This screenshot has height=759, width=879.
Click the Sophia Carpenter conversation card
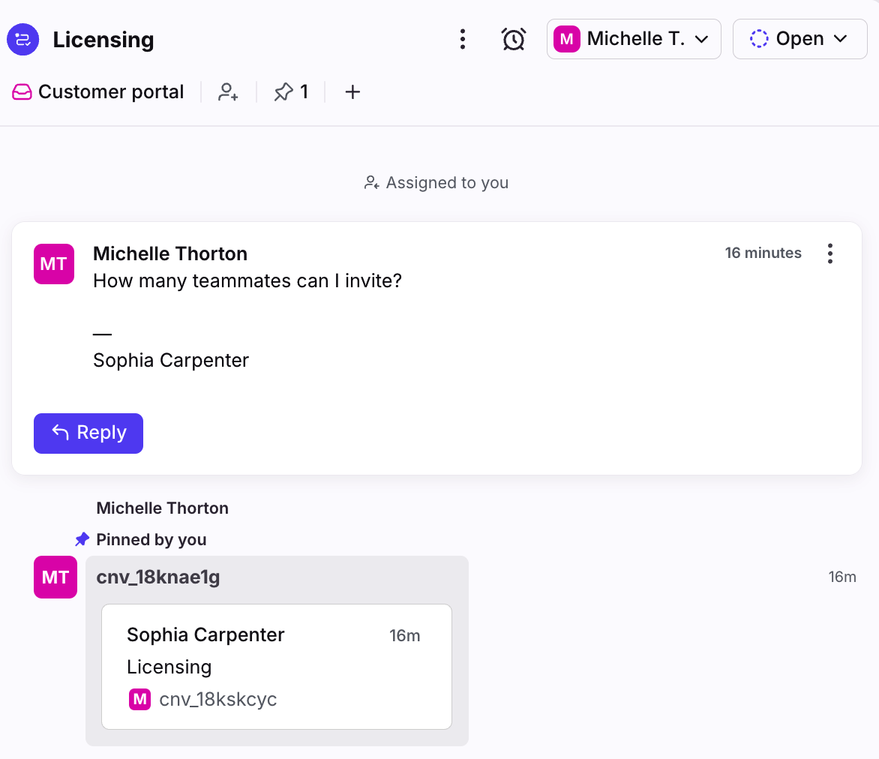coord(276,666)
